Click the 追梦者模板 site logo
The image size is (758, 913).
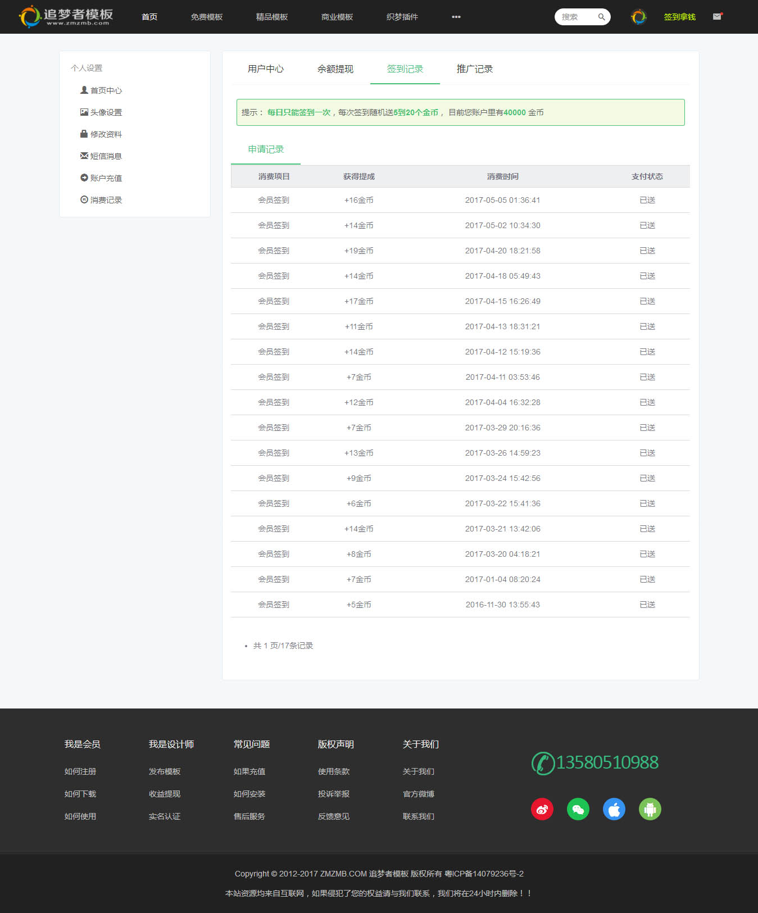(66, 16)
